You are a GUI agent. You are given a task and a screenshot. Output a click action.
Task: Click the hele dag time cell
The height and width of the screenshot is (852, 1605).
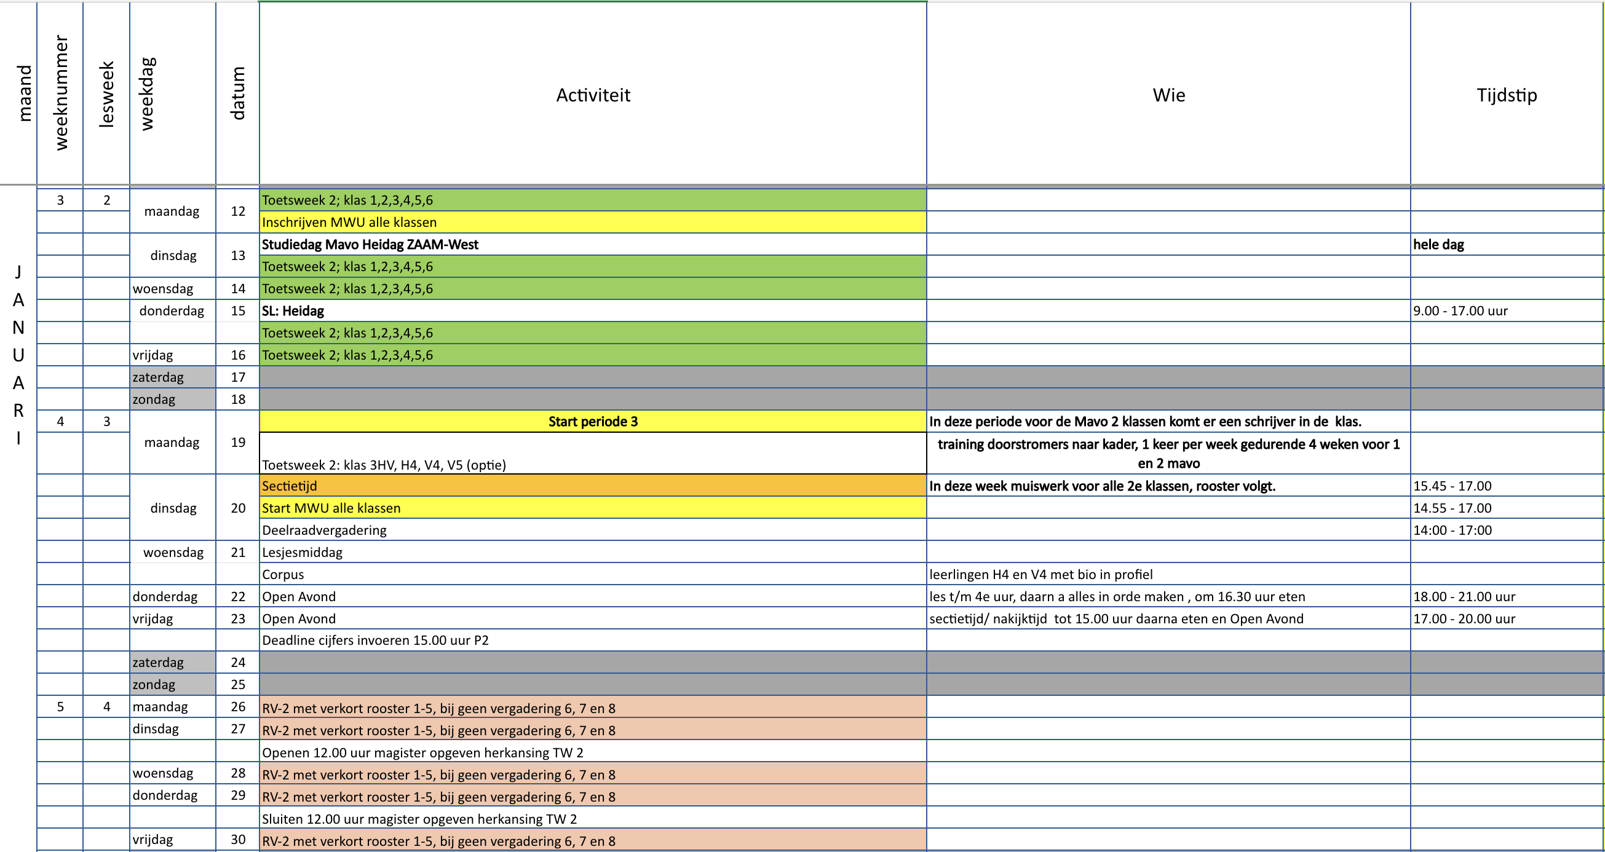[1506, 244]
